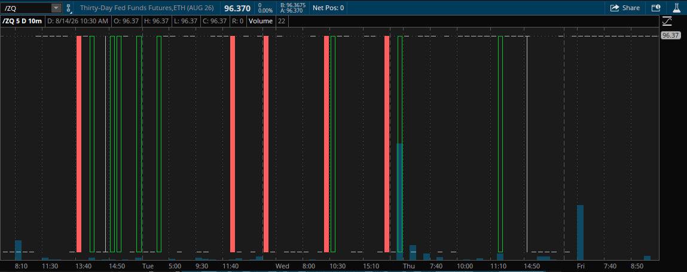The width and height of the screenshot is (687, 272).
Task: Click the Thirty-Day Fed Funds Futures description
Action: pos(146,8)
